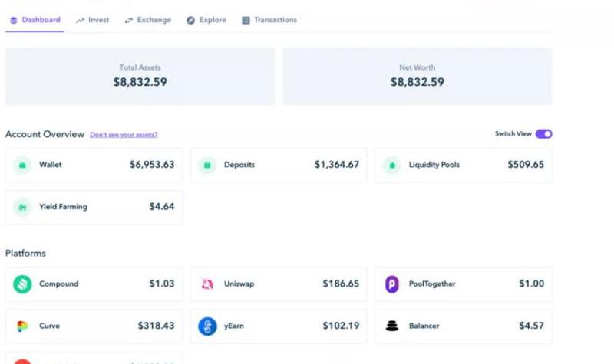Click the Wallet icon in Account Overview

(x=22, y=165)
